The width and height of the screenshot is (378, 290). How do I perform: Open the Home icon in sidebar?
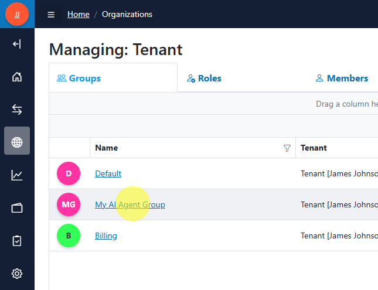click(17, 77)
